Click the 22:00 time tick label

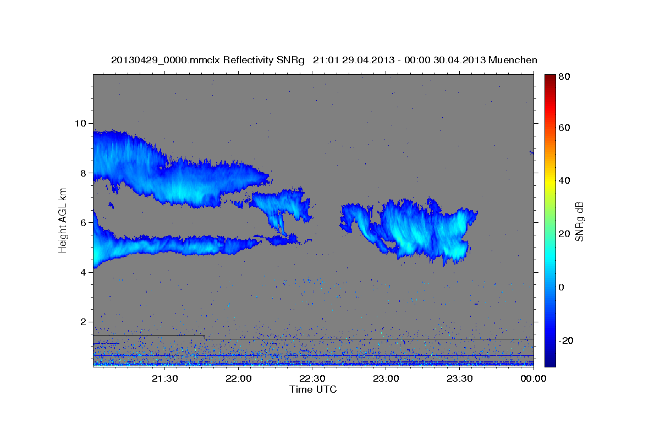239,378
